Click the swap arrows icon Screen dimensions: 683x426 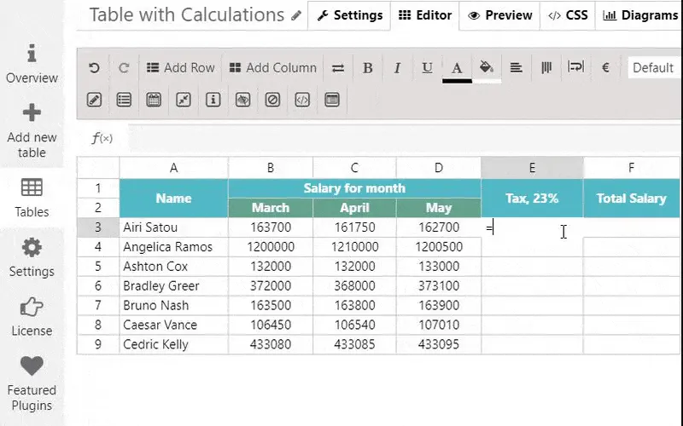click(x=338, y=68)
